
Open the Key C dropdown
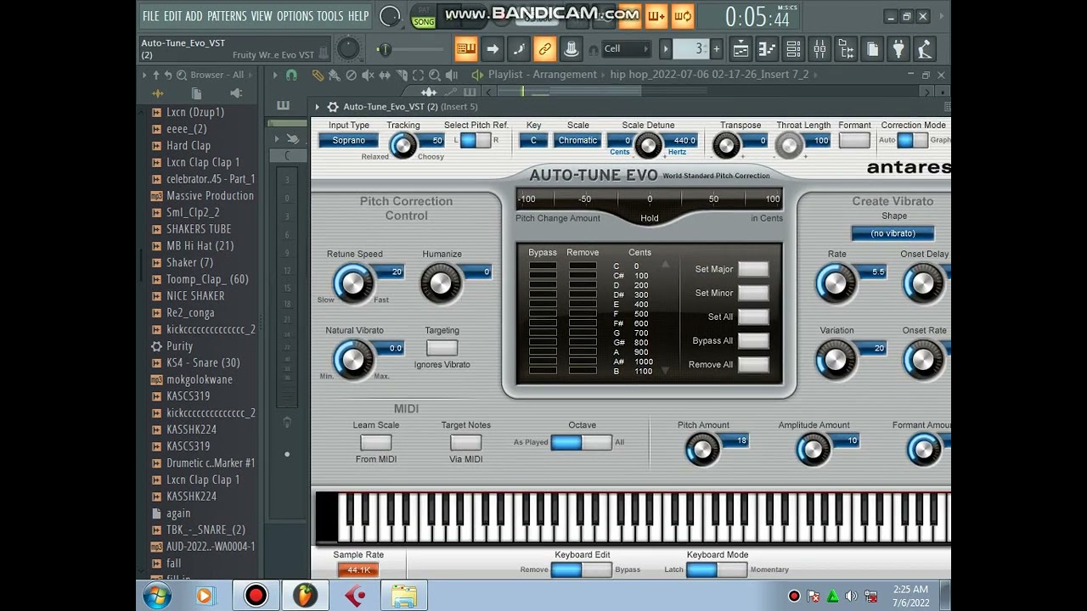[533, 140]
